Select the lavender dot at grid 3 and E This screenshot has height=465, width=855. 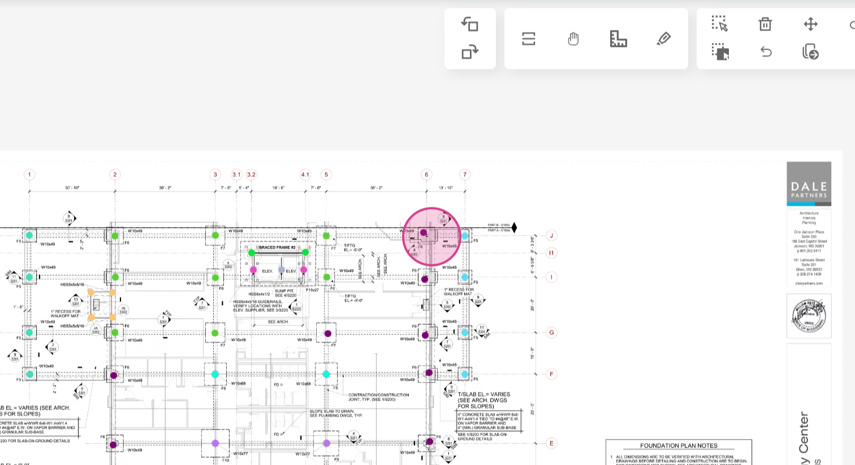[x=215, y=444]
